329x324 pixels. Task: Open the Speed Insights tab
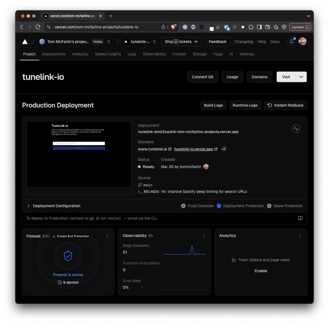pyautogui.click(x=108, y=54)
